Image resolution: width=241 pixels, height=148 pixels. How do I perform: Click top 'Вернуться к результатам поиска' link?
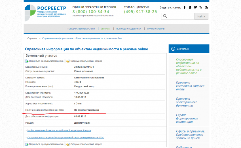pos(46,61)
